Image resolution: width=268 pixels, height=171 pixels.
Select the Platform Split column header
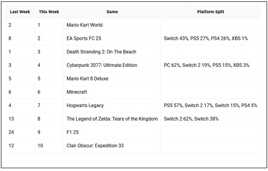point(210,12)
